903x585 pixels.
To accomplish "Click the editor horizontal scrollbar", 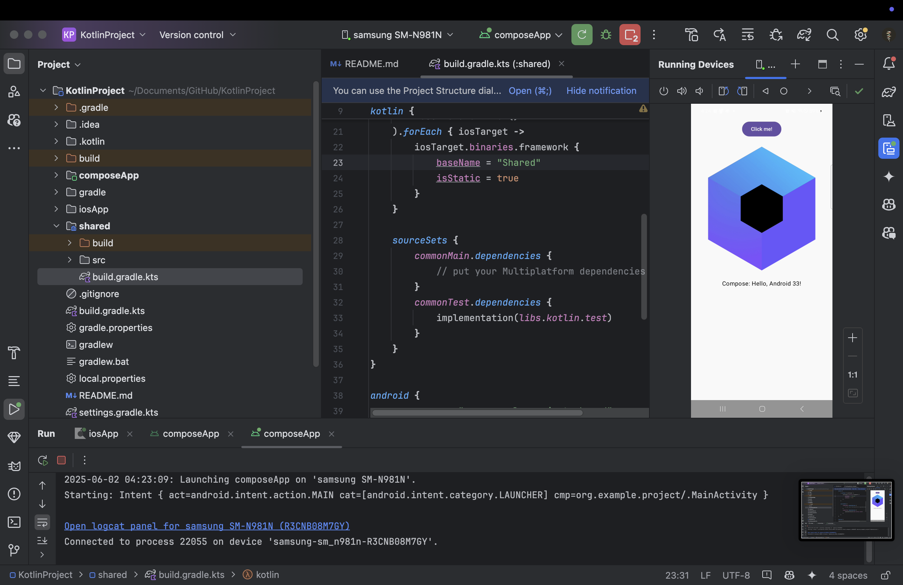I will (x=477, y=413).
